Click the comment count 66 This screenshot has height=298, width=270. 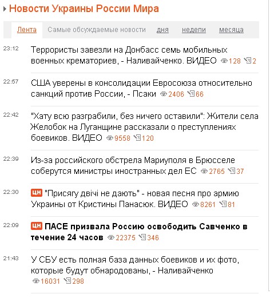[200, 94]
